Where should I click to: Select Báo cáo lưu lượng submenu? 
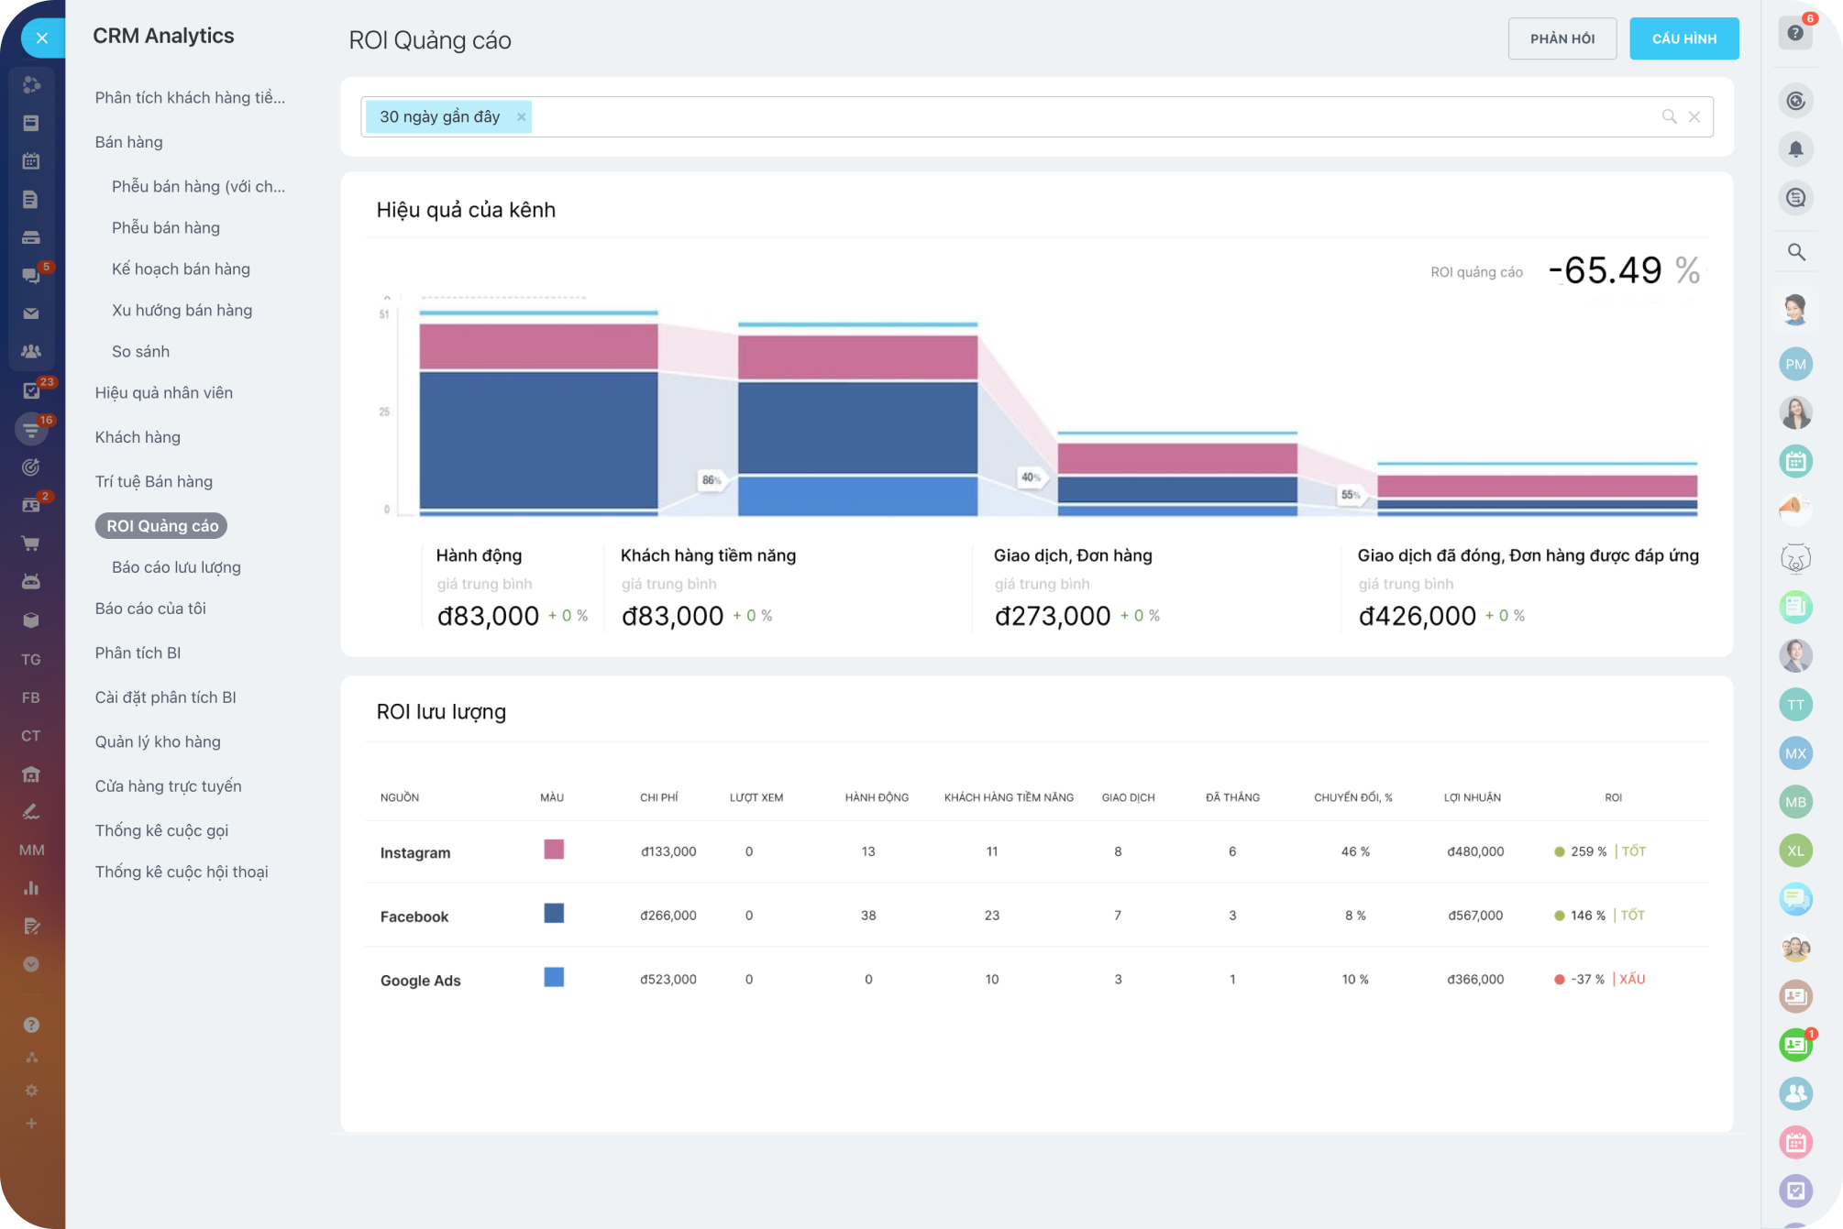click(x=176, y=567)
